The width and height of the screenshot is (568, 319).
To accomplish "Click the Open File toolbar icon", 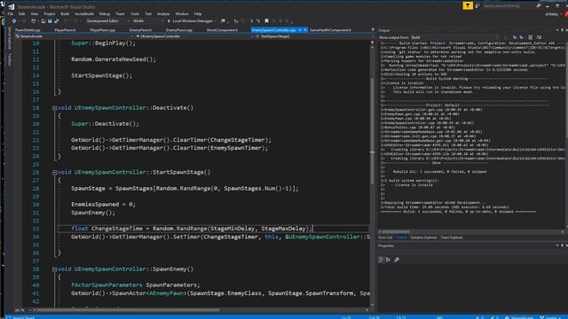I will 43,21.
